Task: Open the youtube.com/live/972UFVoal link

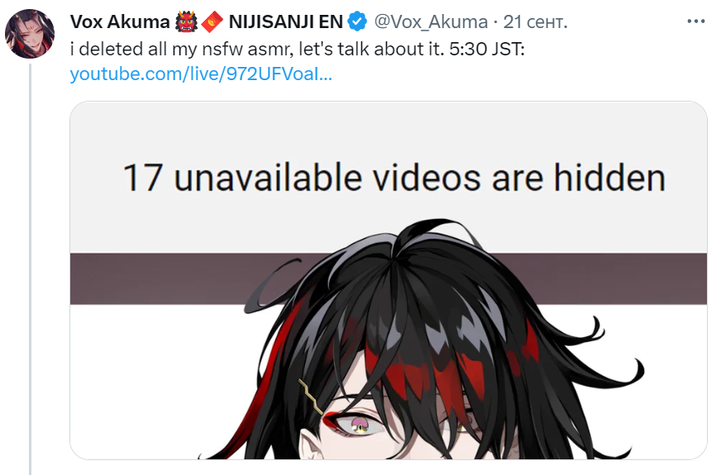Action: pyautogui.click(x=201, y=74)
